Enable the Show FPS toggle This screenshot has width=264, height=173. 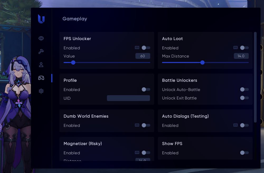click(x=244, y=153)
